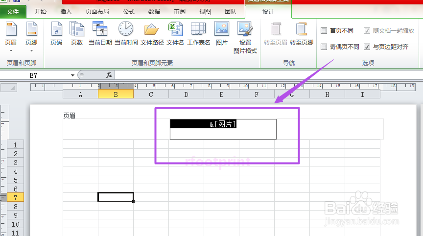Switch to the 页面布局 tab

[97, 12]
